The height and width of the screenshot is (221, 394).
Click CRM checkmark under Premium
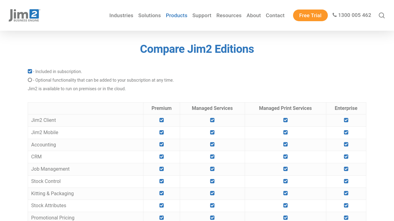pos(162,157)
